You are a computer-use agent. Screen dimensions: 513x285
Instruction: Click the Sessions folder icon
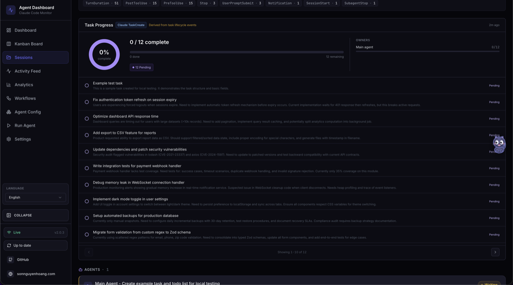tap(9, 58)
